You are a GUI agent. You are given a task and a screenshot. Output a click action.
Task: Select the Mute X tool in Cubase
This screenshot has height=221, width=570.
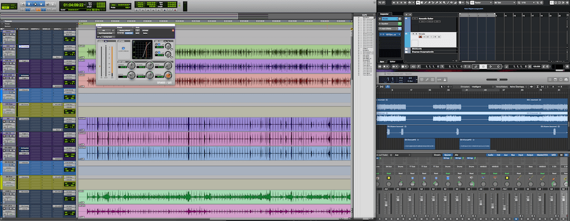point(440,3)
